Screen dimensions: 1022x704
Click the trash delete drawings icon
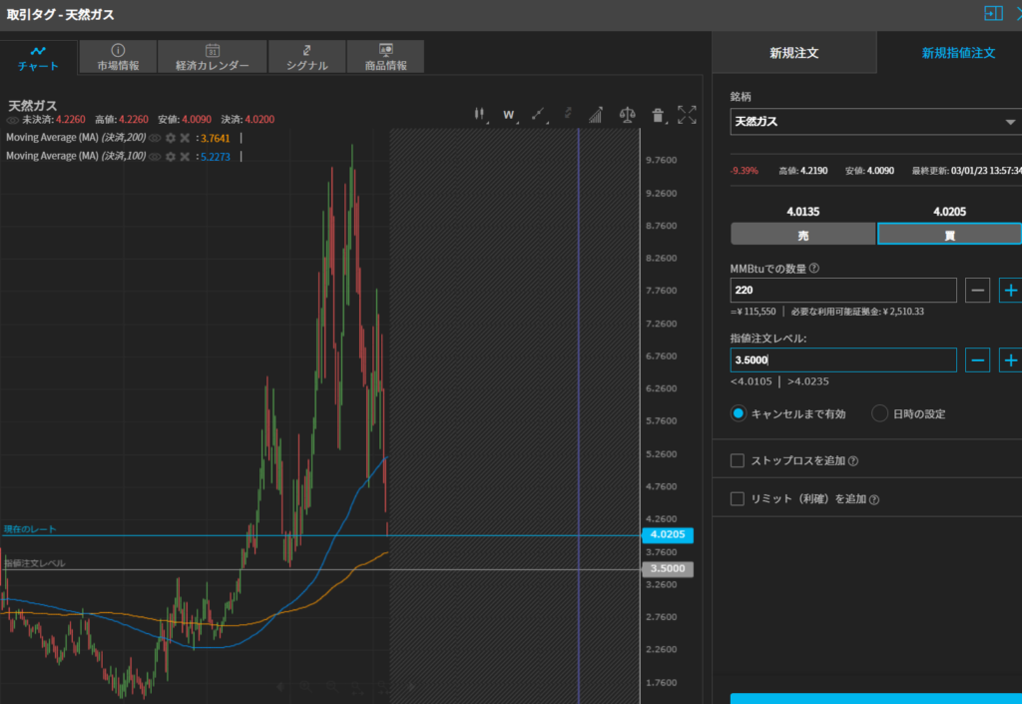point(658,115)
